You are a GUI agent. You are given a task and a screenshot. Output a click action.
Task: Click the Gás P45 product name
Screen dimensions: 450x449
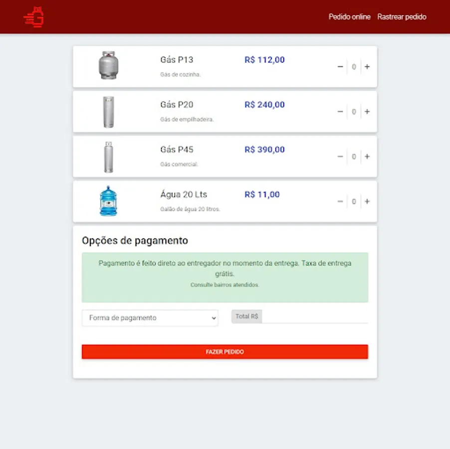(177, 150)
